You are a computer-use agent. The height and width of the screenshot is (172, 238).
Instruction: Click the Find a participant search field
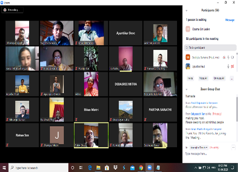[x=210, y=47]
